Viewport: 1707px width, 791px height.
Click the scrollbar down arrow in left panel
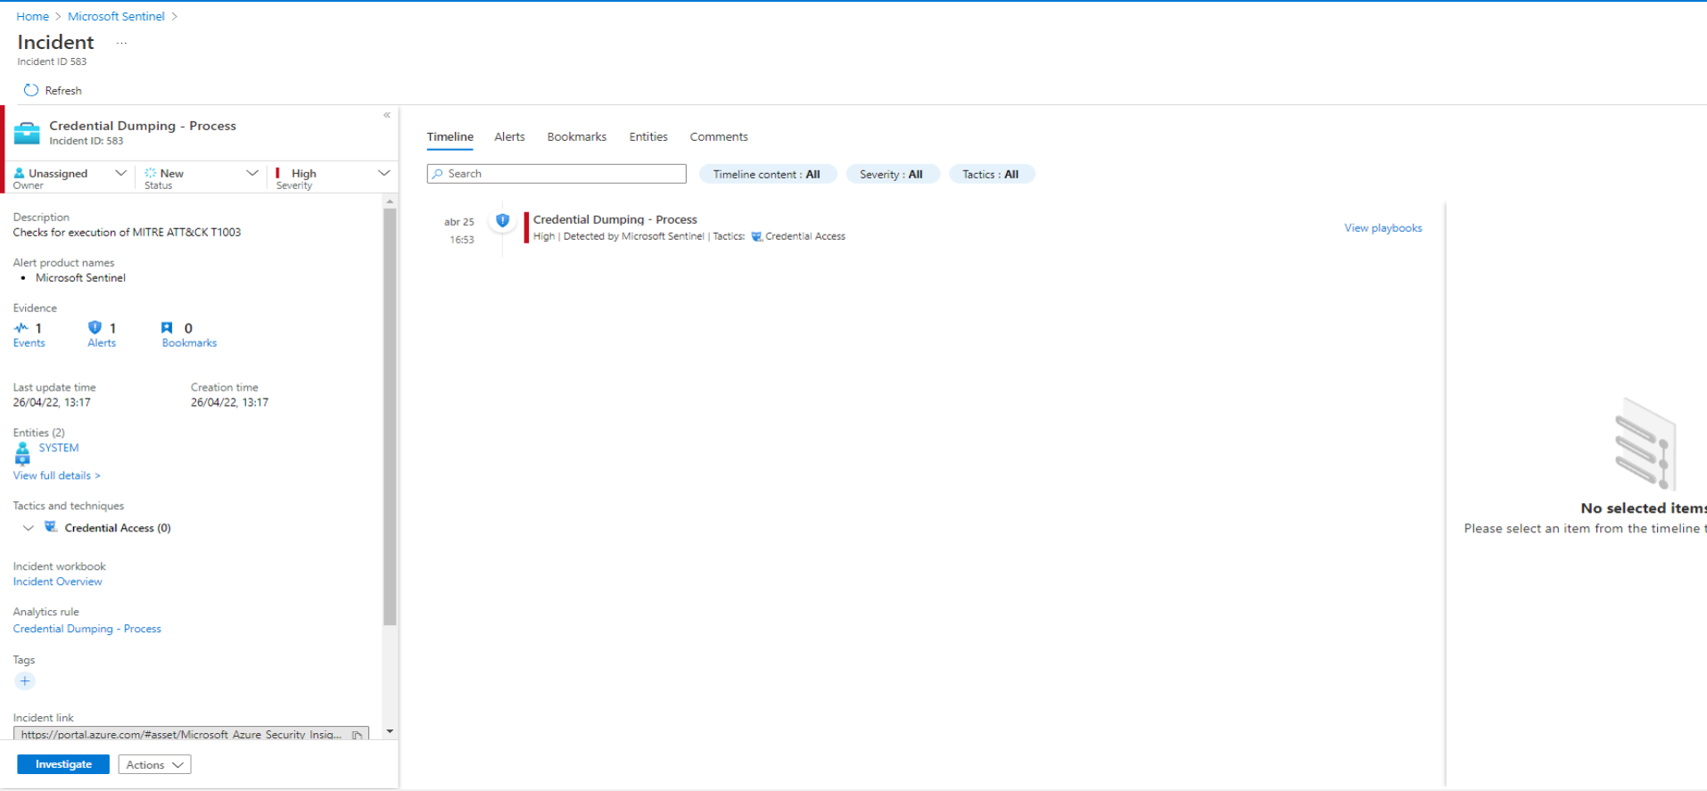[x=390, y=731]
